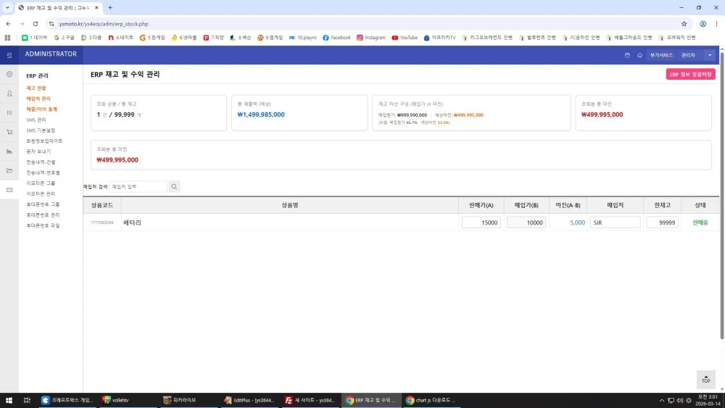Screen dimensions: 725x408
Task: Click the 마진(A-B) column header
Action: (x=568, y=205)
